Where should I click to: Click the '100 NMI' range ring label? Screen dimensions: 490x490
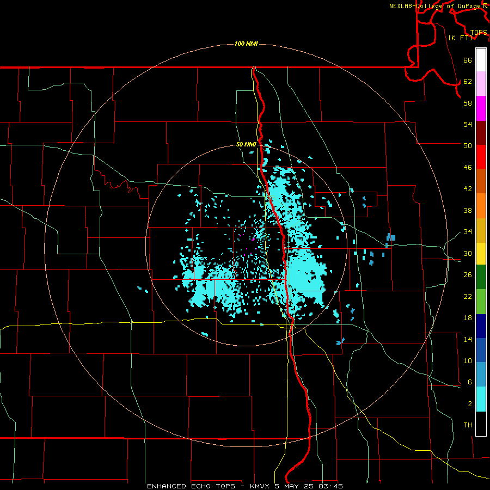(x=246, y=44)
